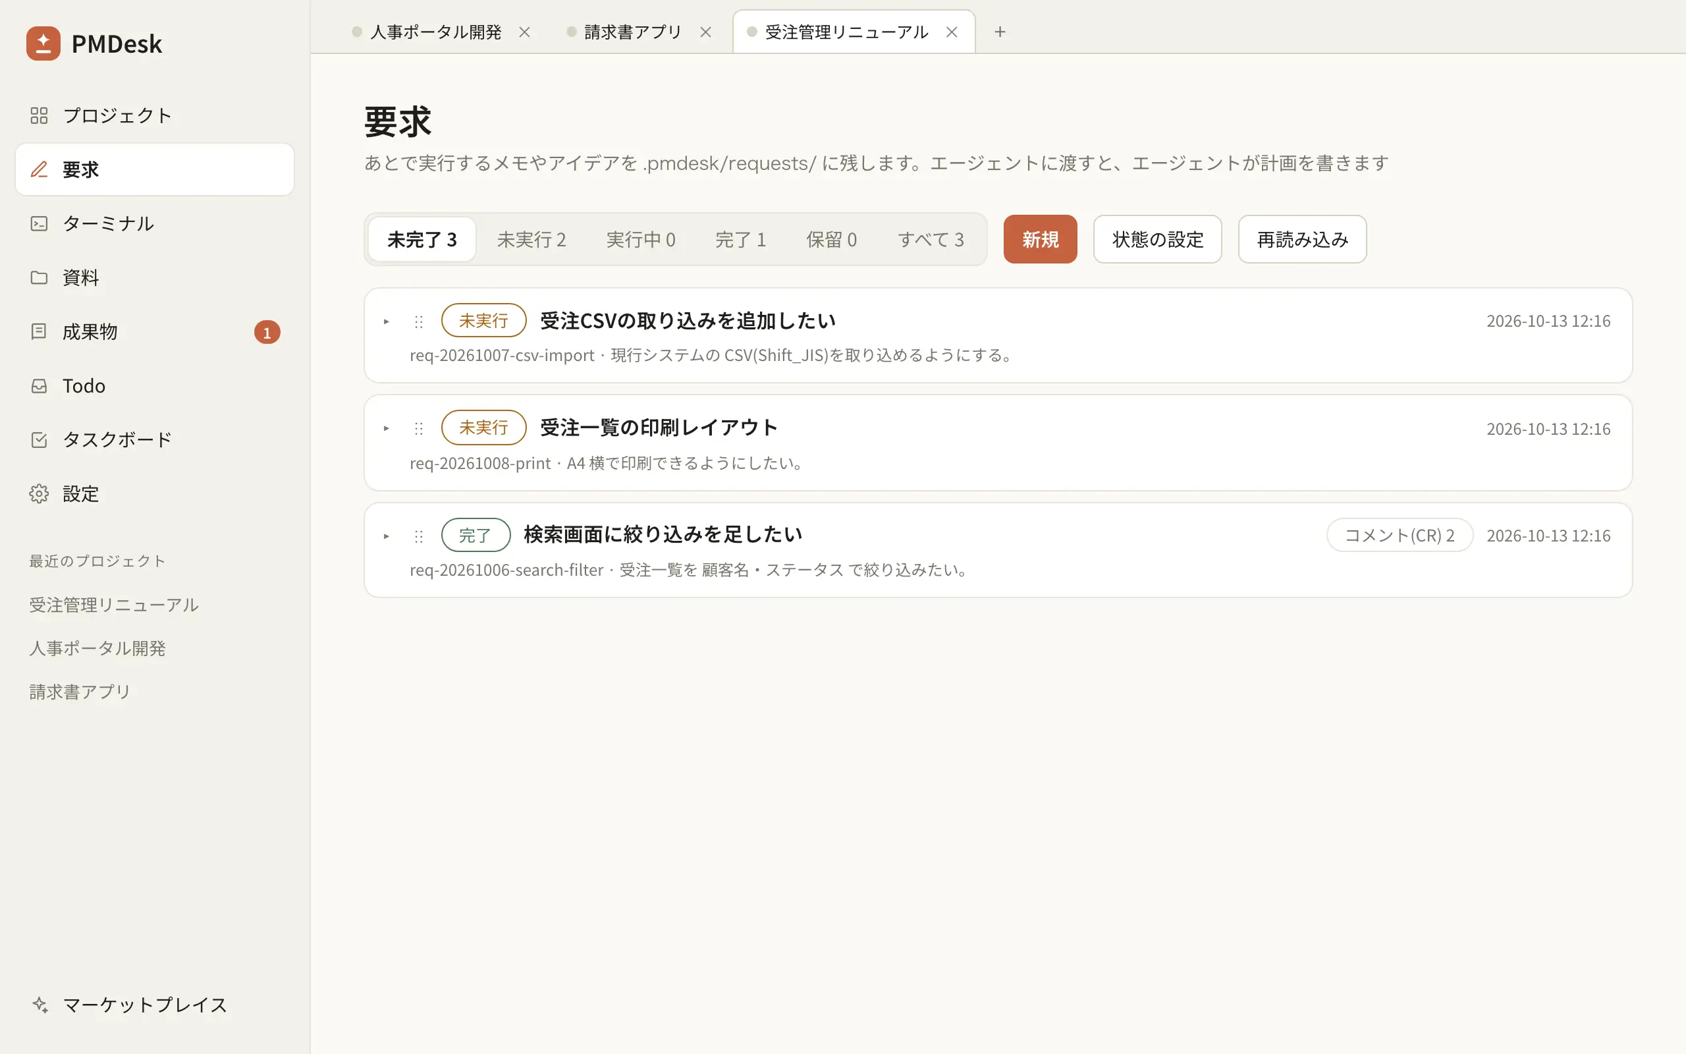Expand the 検索画面に絞り込みを足したい request

tap(387, 536)
